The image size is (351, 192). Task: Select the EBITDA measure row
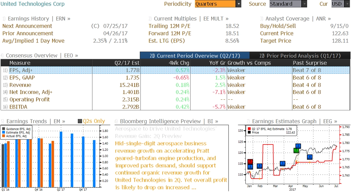[175, 107]
